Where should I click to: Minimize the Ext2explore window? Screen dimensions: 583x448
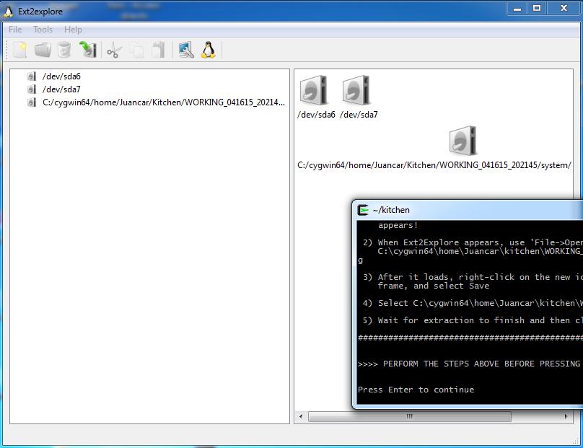(x=517, y=8)
